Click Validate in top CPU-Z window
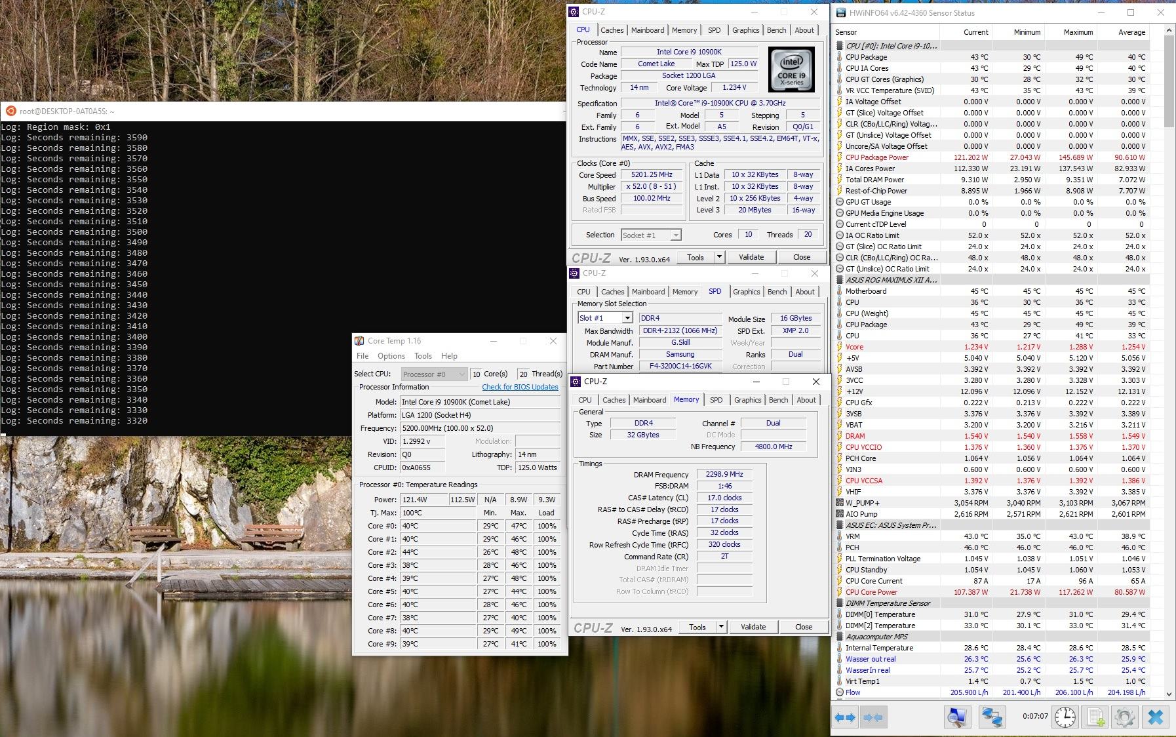Image resolution: width=1176 pixels, height=737 pixels. click(x=751, y=257)
